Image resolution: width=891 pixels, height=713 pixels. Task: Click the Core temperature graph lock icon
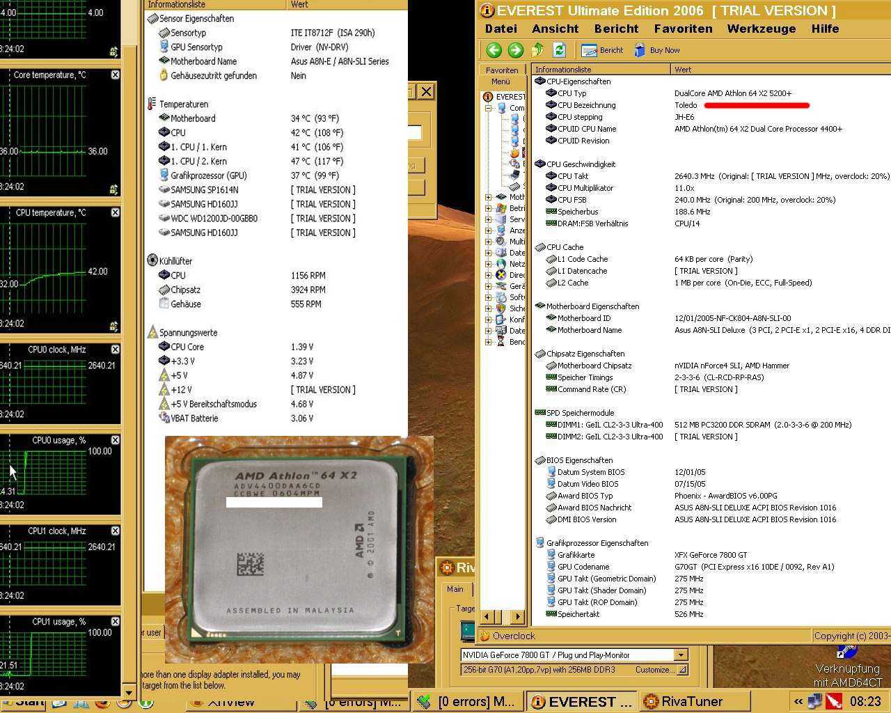[113, 189]
